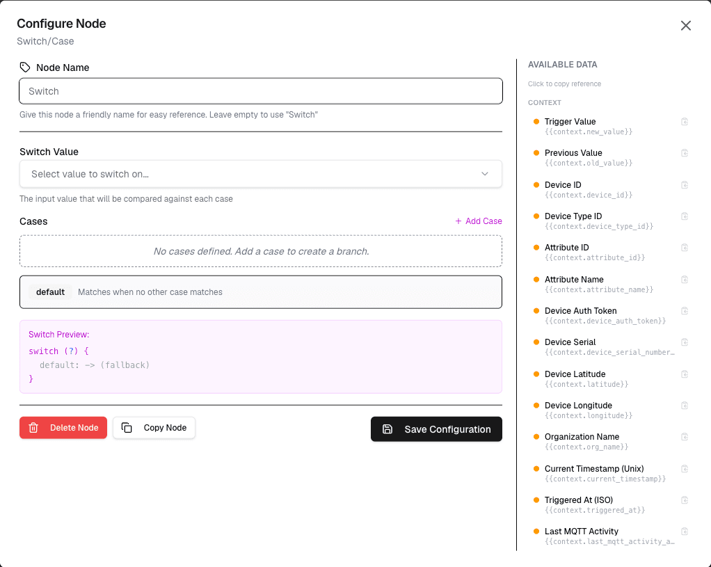Image resolution: width=711 pixels, height=567 pixels.
Task: Select the Device ID label
Action: point(563,184)
